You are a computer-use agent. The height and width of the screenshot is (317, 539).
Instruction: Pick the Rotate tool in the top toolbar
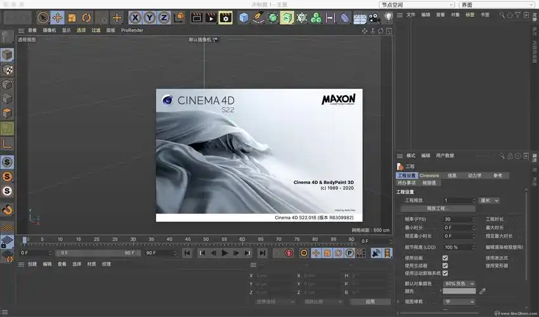click(x=86, y=18)
